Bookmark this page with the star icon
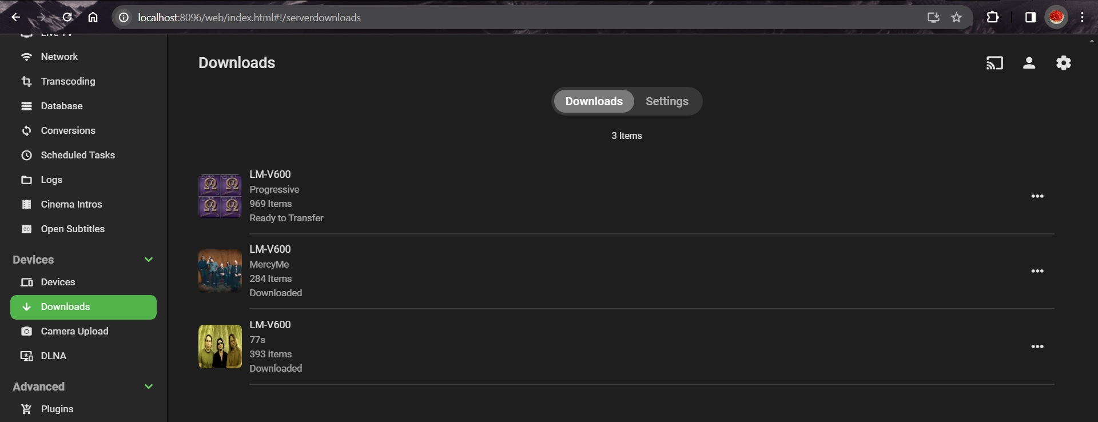 956,18
